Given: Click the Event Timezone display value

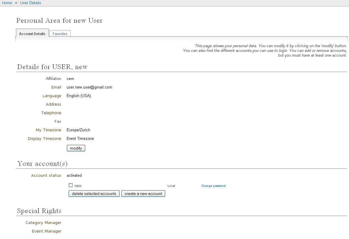Looking at the screenshot, I should click(x=80, y=139).
